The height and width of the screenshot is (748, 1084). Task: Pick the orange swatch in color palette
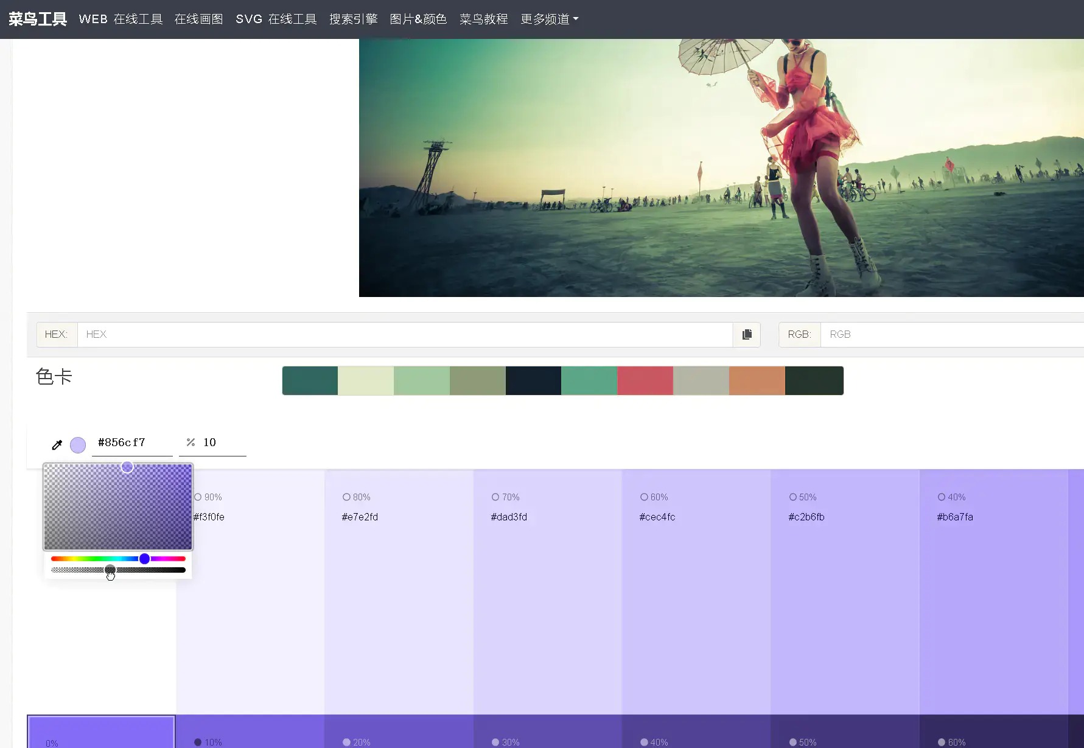point(757,381)
